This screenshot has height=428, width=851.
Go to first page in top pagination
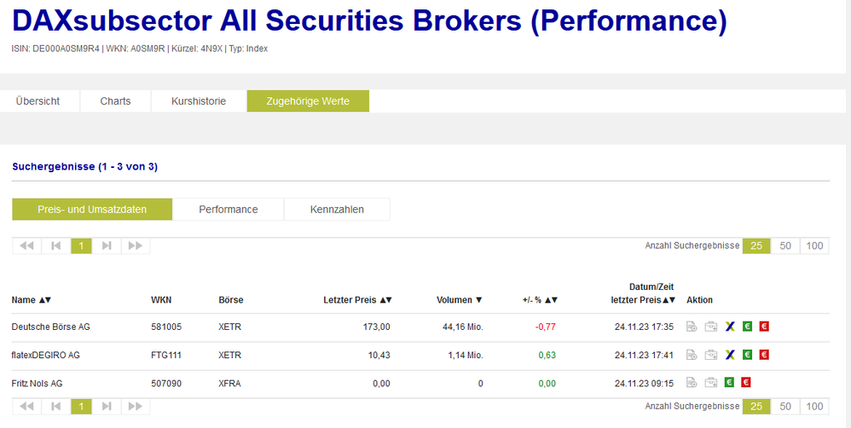click(26, 246)
